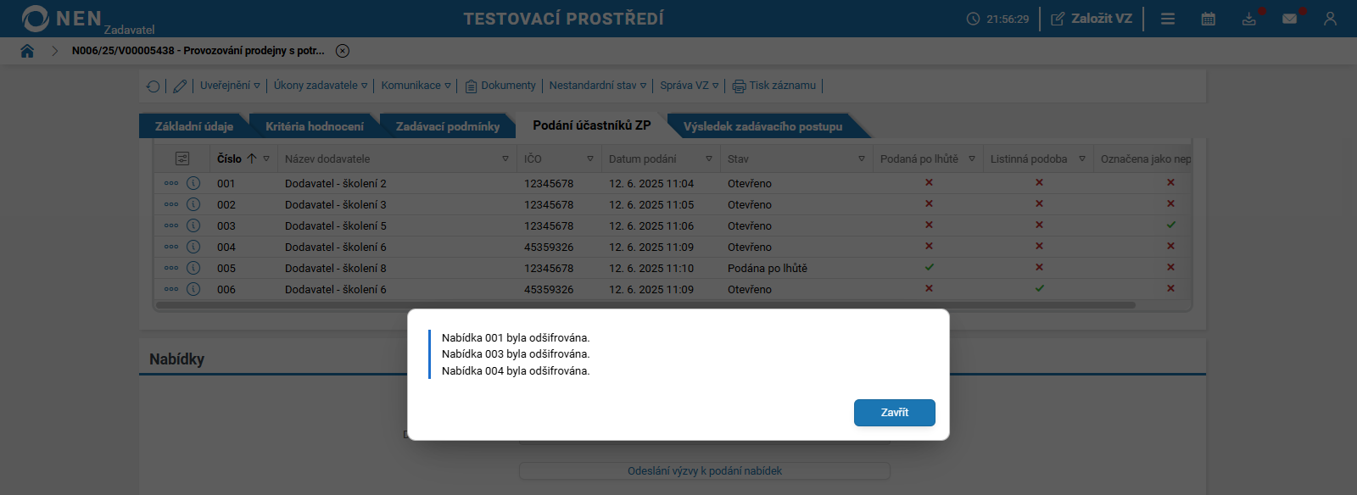
Task: Click green check in Listinná podoba row 006
Action: [x=1039, y=288]
